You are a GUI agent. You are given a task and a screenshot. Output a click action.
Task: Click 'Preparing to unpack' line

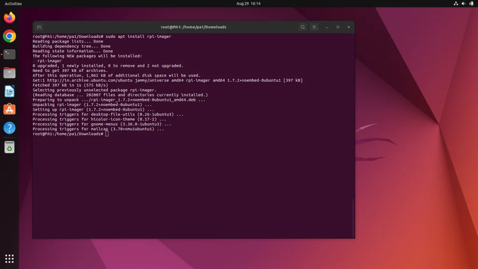119,100
